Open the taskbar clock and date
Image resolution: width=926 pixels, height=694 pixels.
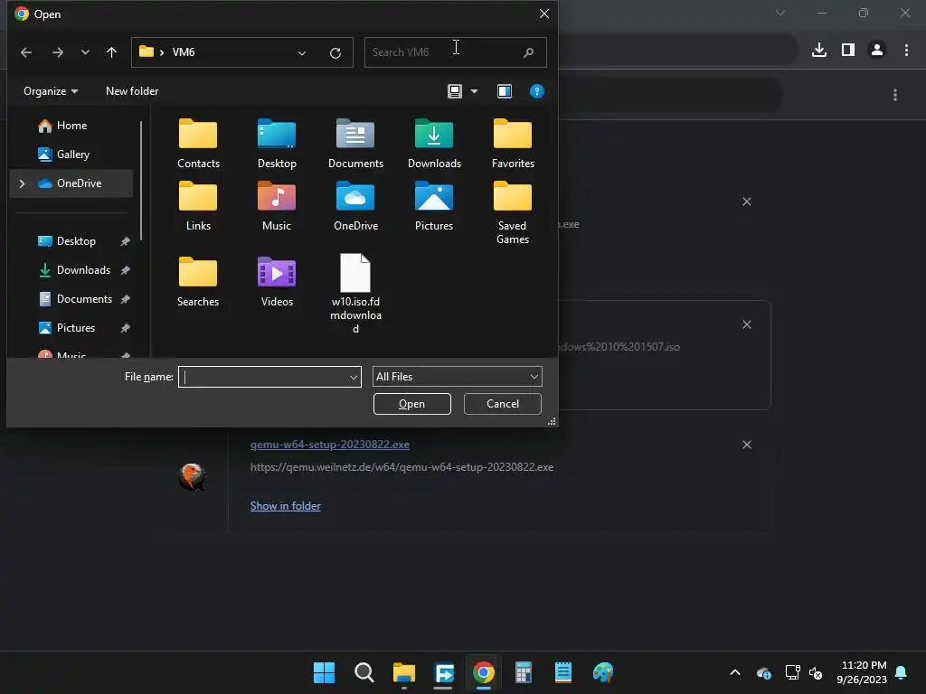pyautogui.click(x=862, y=672)
